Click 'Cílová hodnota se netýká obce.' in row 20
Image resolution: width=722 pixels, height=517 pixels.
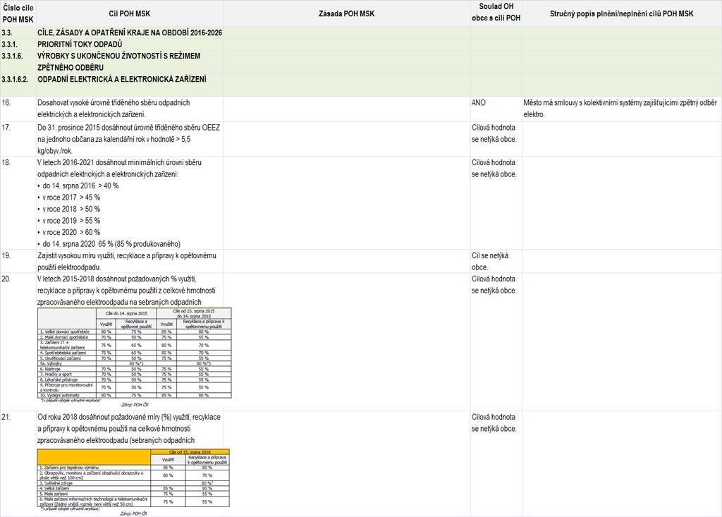pyautogui.click(x=494, y=285)
